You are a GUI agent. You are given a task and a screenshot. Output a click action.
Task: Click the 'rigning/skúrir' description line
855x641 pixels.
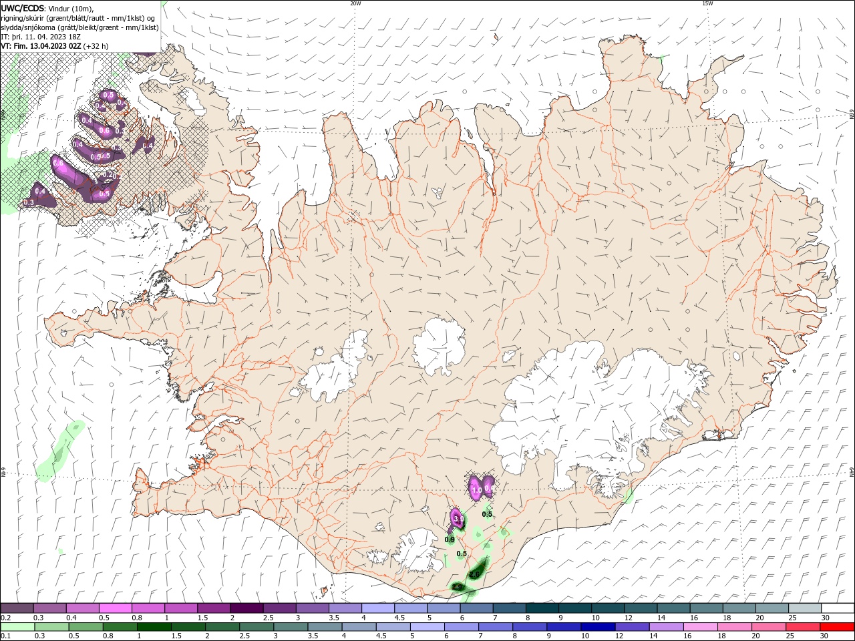click(x=78, y=18)
